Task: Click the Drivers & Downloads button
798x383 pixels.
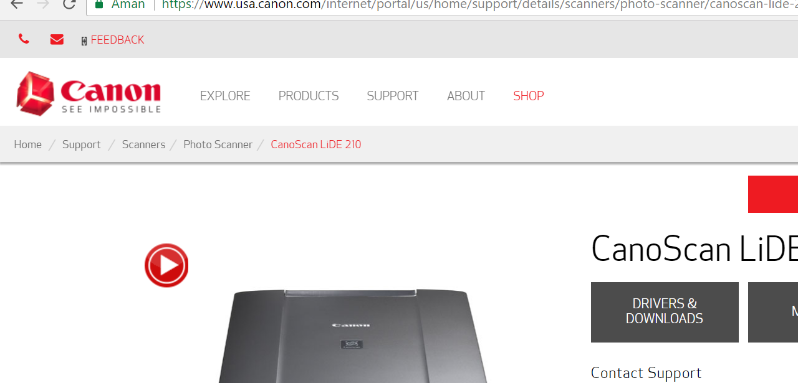Action: [665, 312]
